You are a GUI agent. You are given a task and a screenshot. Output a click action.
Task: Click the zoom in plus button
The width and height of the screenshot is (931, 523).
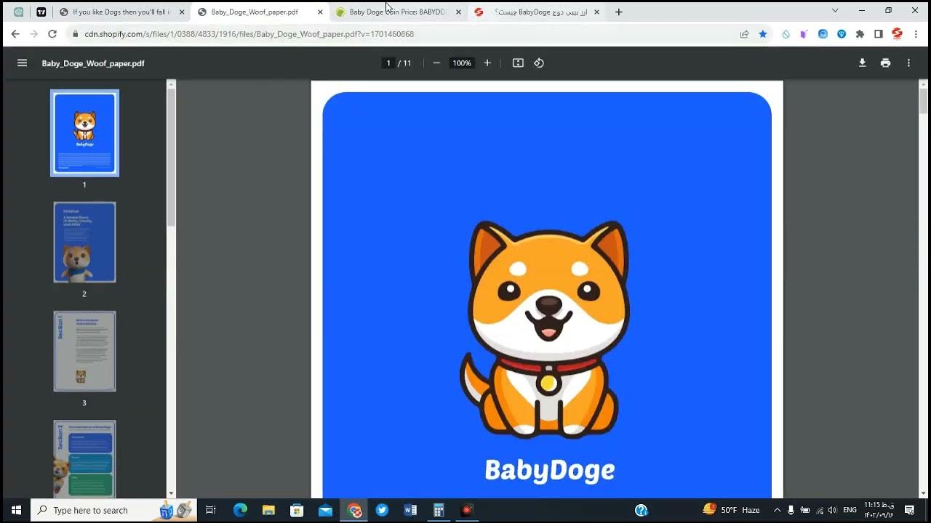[x=487, y=63]
